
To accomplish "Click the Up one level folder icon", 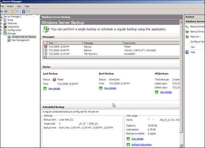I will tap(12, 11).
